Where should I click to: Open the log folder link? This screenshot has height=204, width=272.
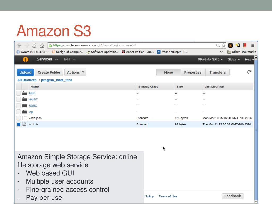(31, 112)
